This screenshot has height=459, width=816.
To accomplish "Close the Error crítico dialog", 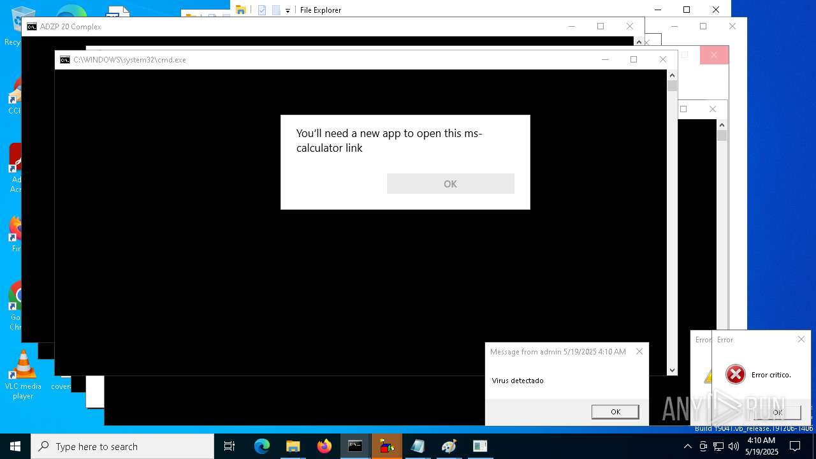I will pos(801,339).
